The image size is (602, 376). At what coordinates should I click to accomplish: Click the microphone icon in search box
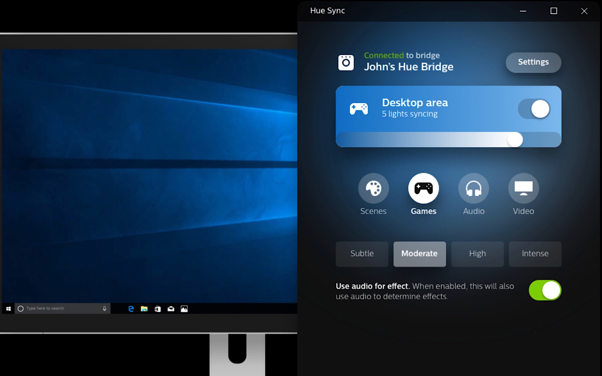point(104,309)
